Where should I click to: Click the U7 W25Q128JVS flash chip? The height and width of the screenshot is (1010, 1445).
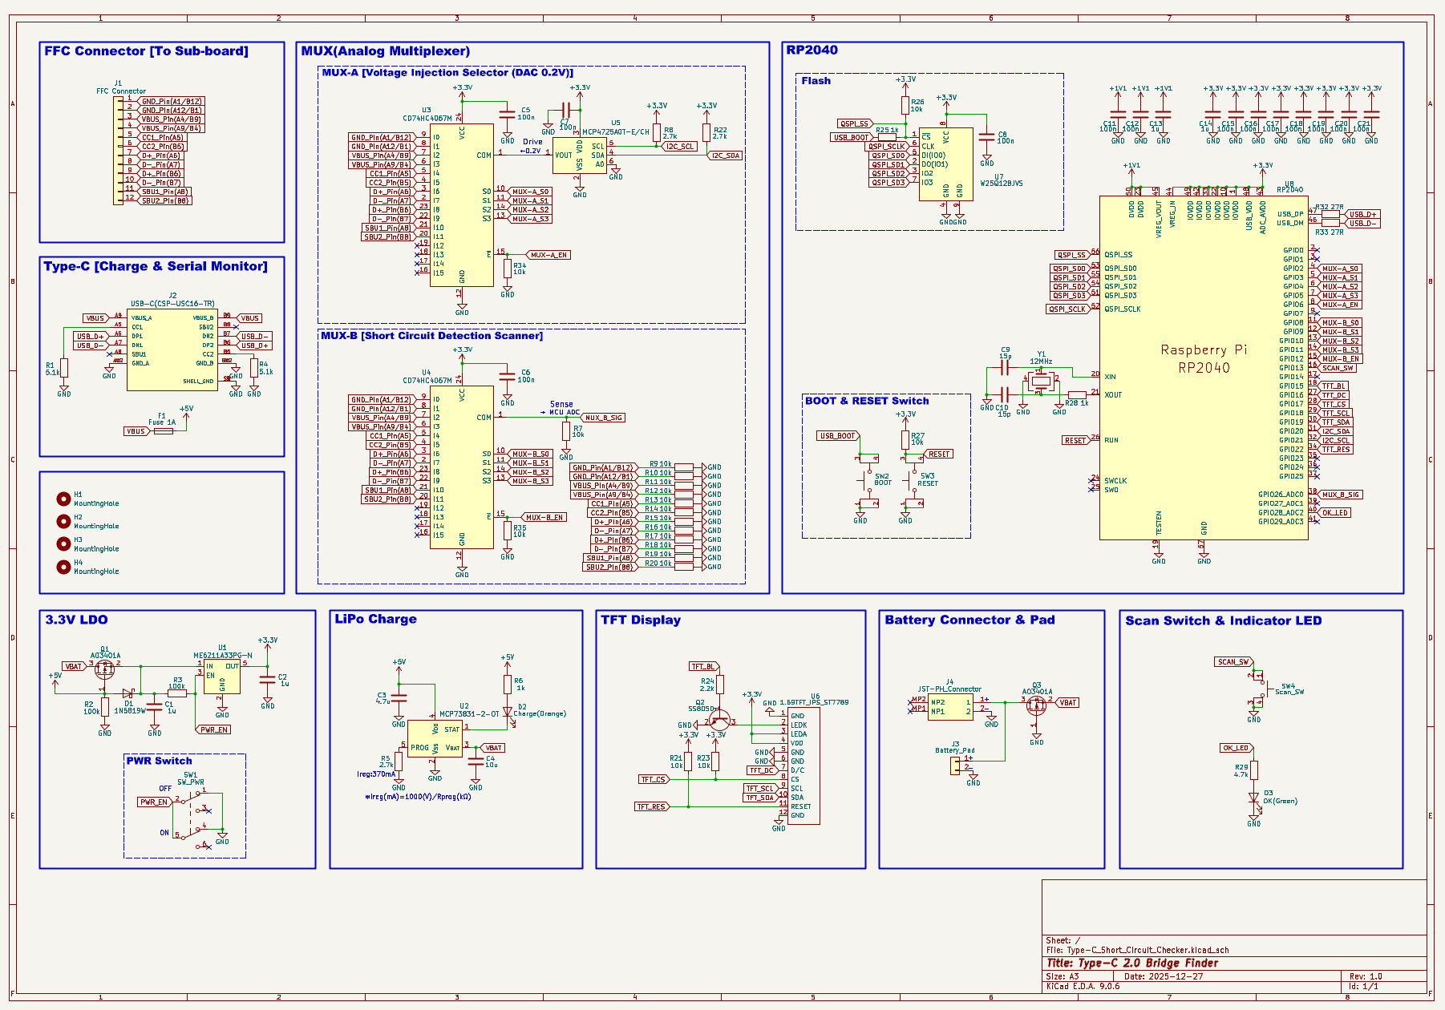945,164
